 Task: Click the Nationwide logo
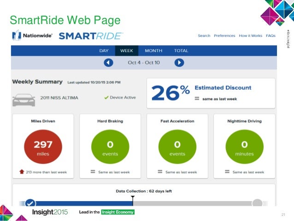coord(32,35)
